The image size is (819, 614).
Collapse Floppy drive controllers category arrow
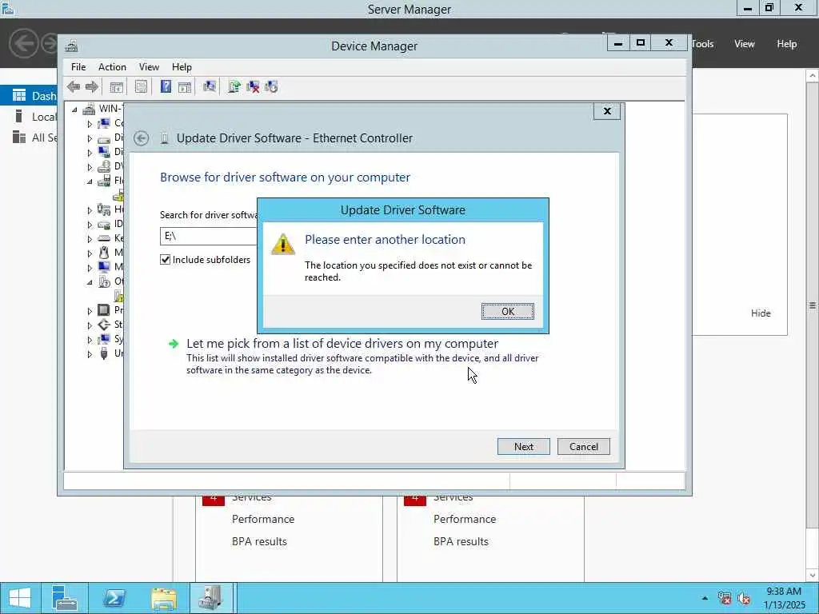click(x=90, y=181)
